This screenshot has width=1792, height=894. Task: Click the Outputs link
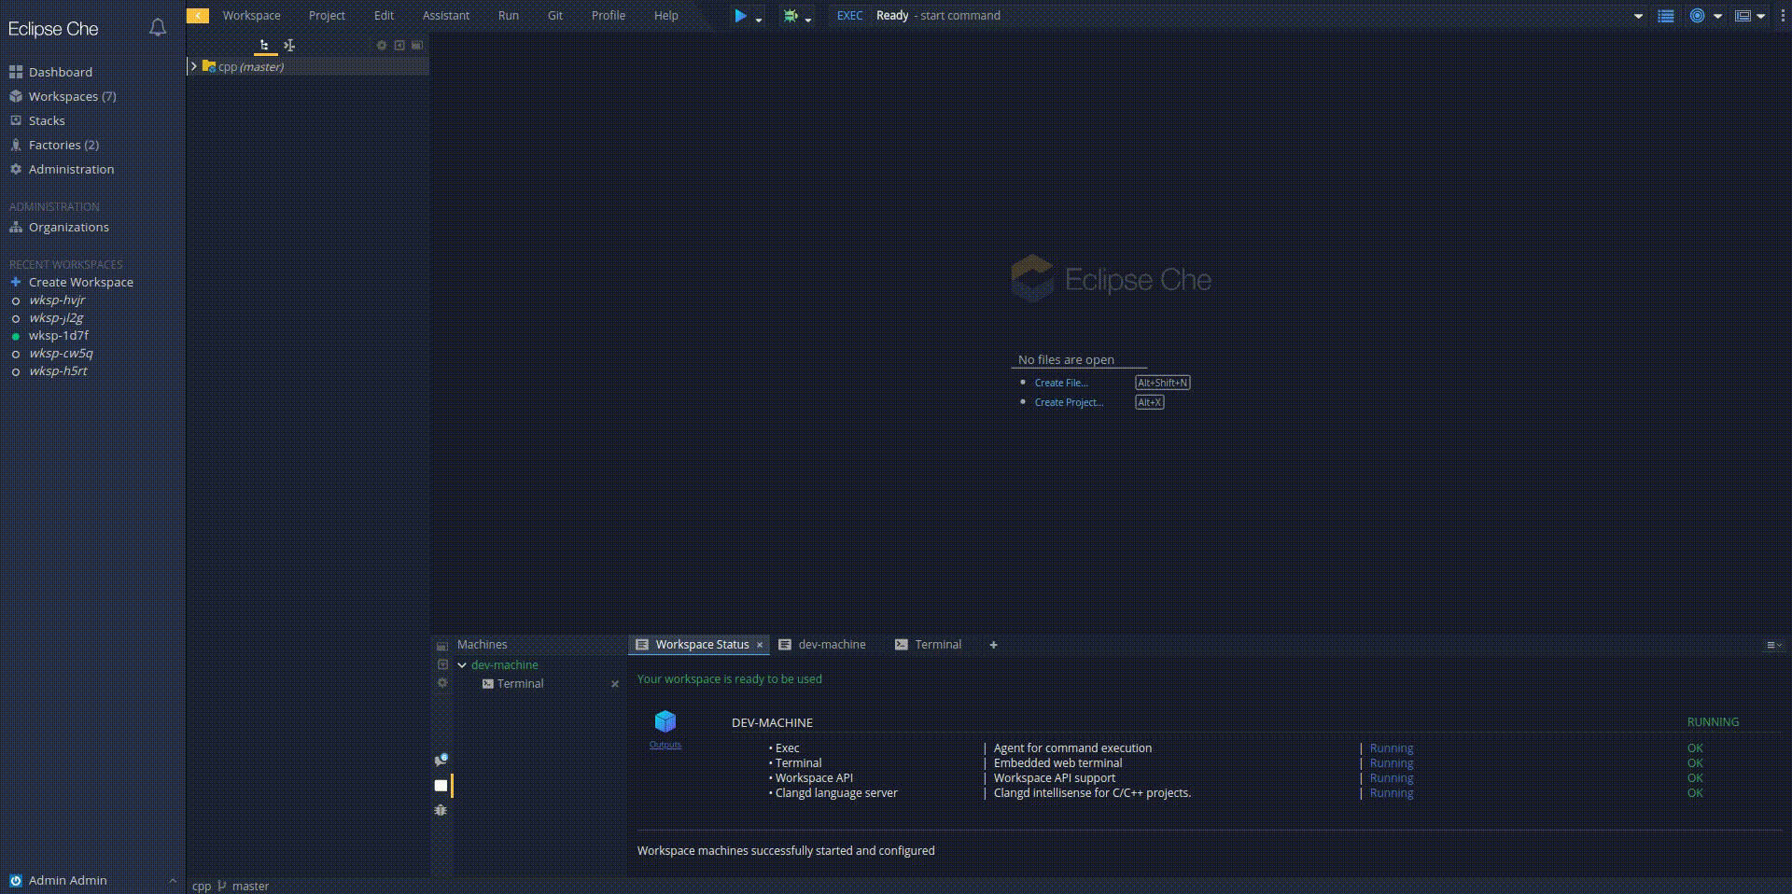[665, 745]
